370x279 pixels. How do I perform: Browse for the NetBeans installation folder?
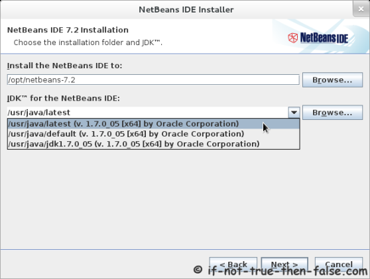click(x=332, y=80)
